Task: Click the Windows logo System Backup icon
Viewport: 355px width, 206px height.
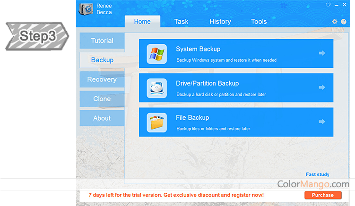Action: [156, 54]
